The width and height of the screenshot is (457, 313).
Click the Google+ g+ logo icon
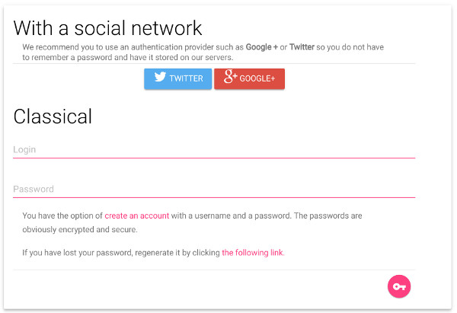231,77
